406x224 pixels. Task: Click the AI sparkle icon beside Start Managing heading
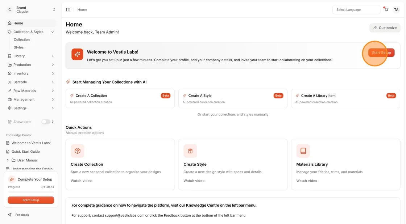point(68,82)
